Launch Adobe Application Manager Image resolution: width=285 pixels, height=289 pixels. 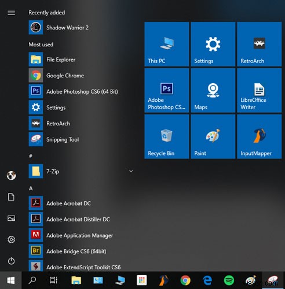[x=81, y=235]
